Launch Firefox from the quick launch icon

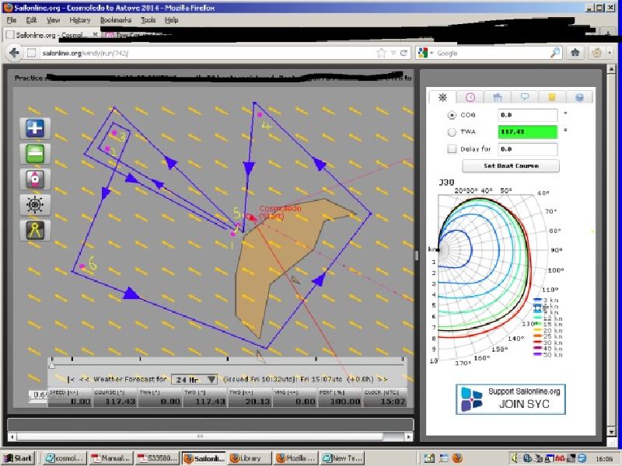point(457,458)
